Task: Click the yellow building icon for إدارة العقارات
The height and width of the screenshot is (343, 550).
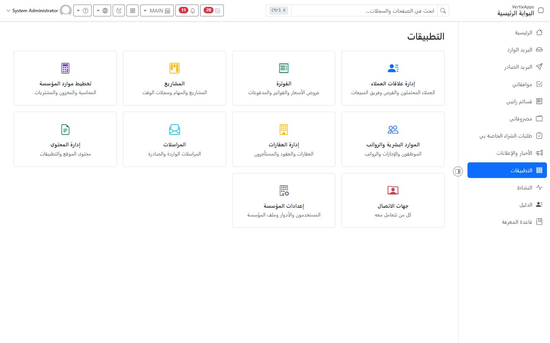Action: click(x=284, y=130)
